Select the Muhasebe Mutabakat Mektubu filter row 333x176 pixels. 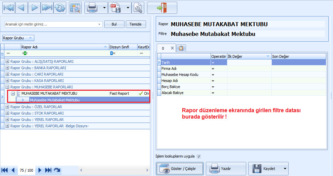pyautogui.click(x=54, y=100)
